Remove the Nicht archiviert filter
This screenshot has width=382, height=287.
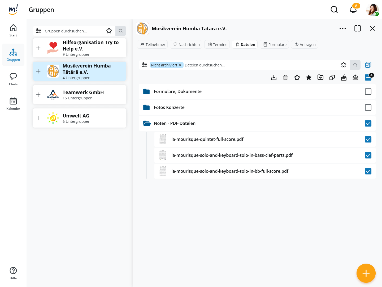[180, 65]
